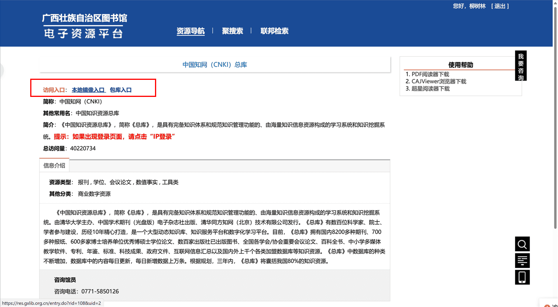Click the 使用帮助 panel heading
Viewport: 558px width, 307px height.
[461, 65]
